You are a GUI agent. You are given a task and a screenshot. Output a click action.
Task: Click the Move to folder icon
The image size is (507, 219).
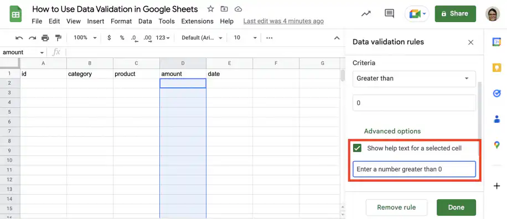224,9
